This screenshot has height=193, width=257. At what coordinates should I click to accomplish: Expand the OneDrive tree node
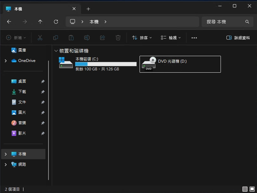(x=6, y=61)
